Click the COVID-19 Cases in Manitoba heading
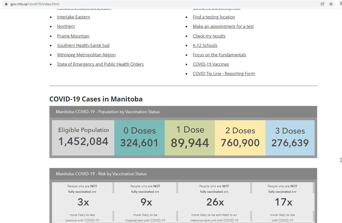This screenshot has width=342, height=223. [x=96, y=99]
